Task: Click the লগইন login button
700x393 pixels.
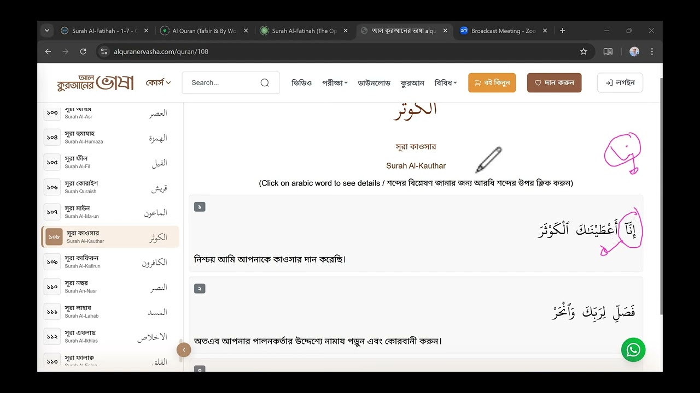Action: click(x=620, y=82)
